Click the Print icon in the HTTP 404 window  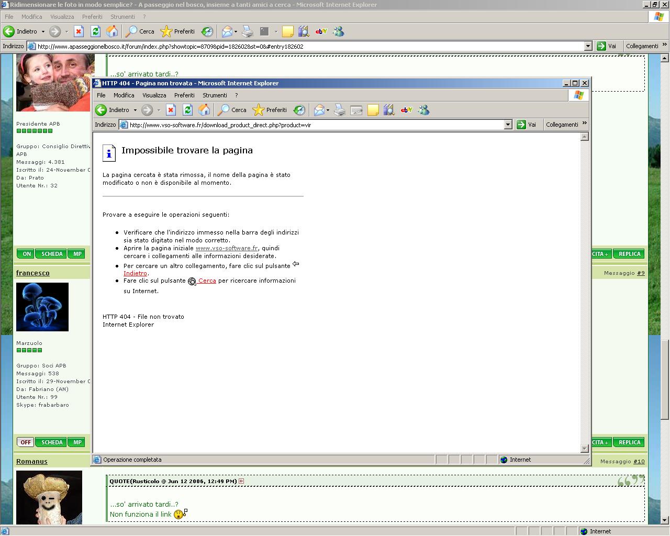tap(340, 110)
